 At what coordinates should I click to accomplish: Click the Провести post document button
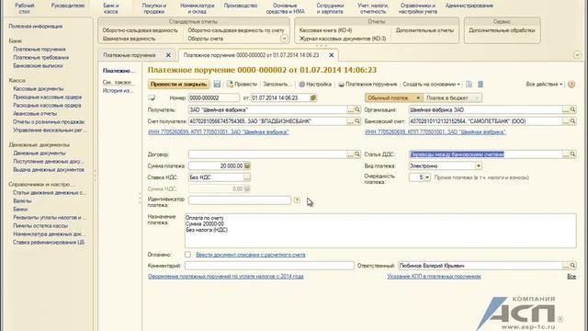pos(242,84)
